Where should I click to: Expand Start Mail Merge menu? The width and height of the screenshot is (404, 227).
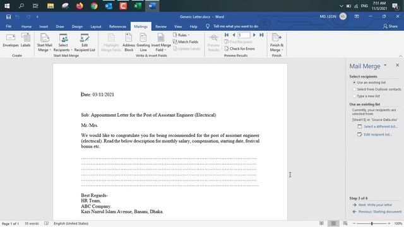click(x=45, y=43)
